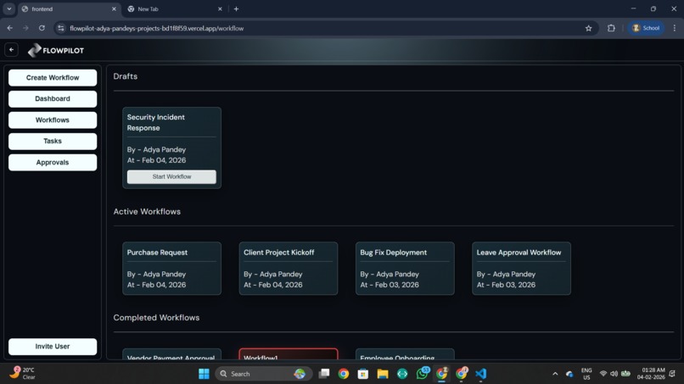The width and height of the screenshot is (684, 384).
Task: Click the Create Workflow button
Action: [x=53, y=78]
